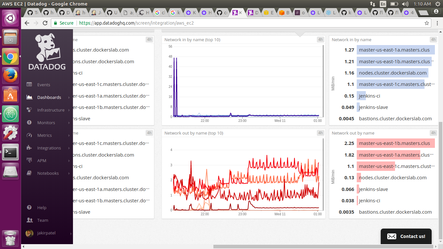Open the Help question mark icon
443x249 pixels.
point(29,207)
